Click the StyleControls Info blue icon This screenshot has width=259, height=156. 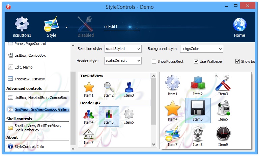pyautogui.click(x=10, y=146)
